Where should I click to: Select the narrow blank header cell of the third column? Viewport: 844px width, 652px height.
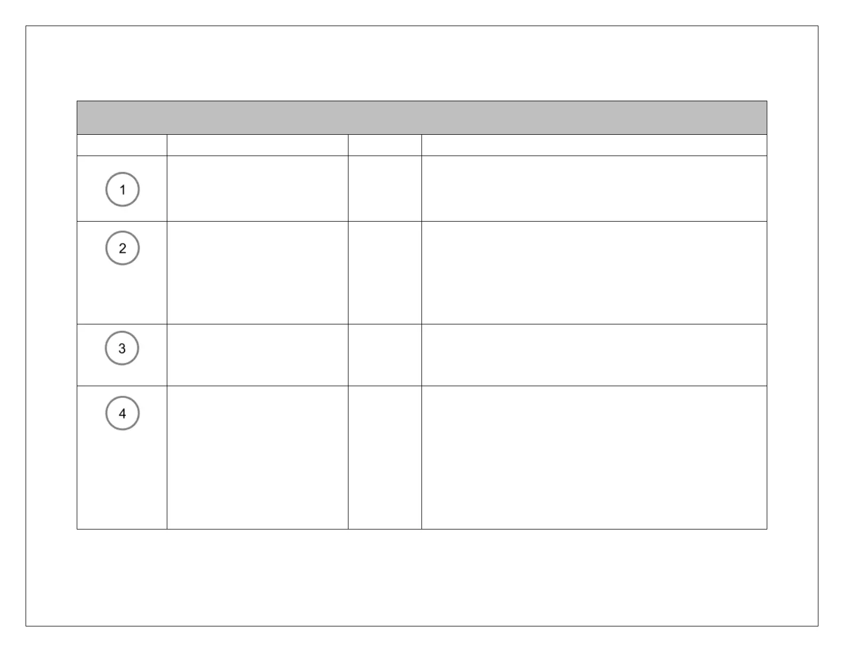click(385, 145)
